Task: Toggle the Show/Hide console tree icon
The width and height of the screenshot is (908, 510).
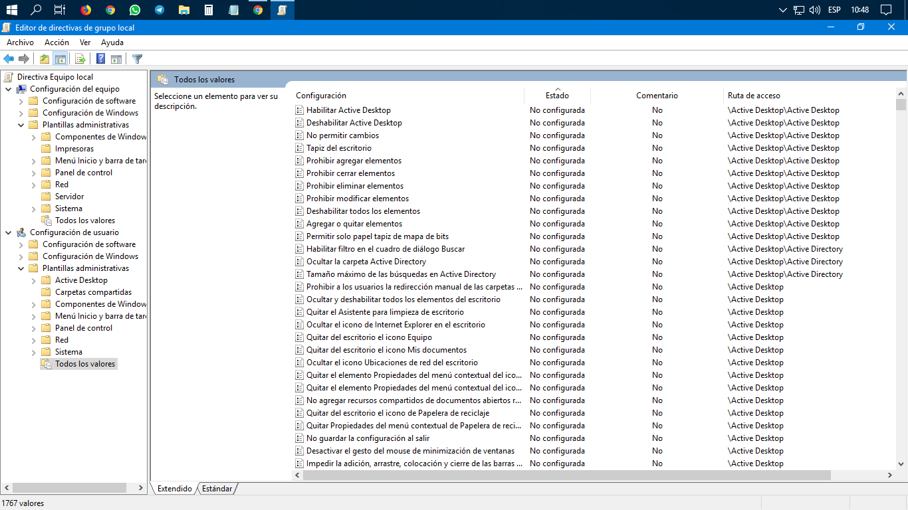Action: (60, 58)
